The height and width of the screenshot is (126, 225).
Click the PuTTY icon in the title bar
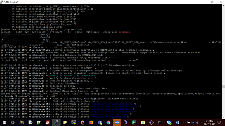2,2
